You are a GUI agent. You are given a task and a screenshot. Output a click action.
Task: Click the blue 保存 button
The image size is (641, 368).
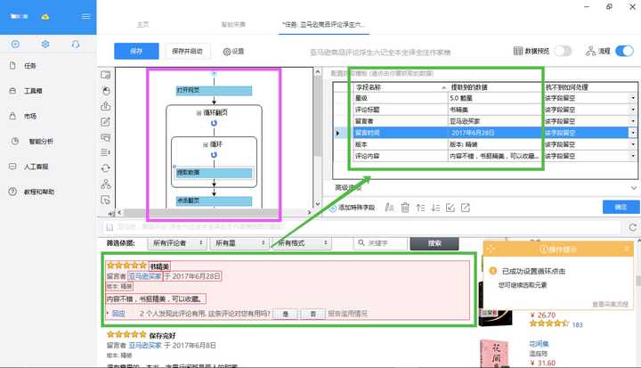coord(136,51)
